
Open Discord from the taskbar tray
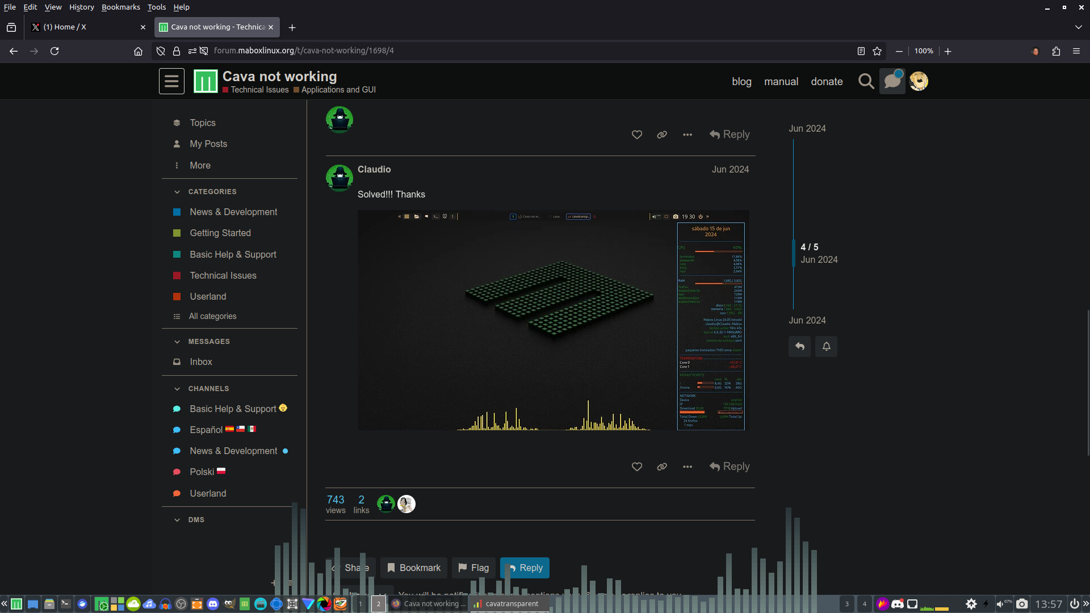click(x=898, y=604)
